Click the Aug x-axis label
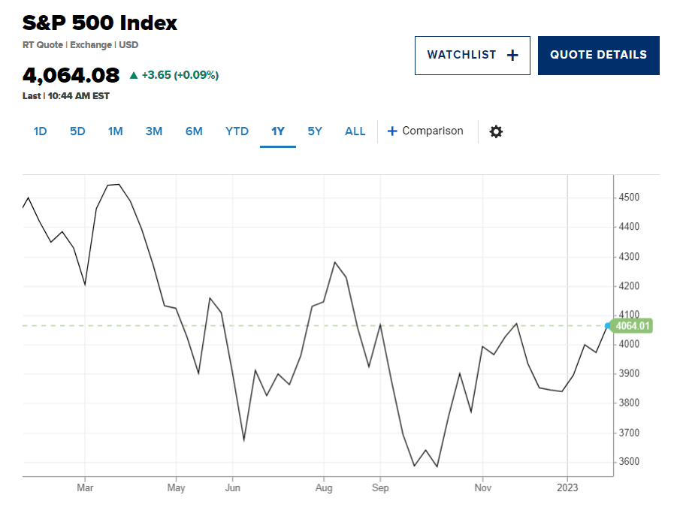 (x=324, y=488)
